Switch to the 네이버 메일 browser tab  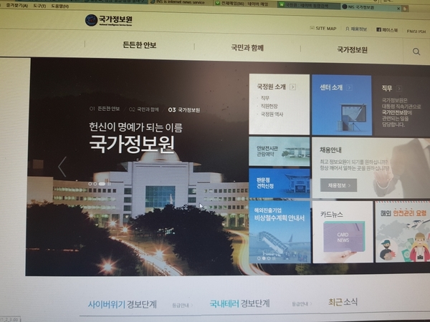click(244, 4)
